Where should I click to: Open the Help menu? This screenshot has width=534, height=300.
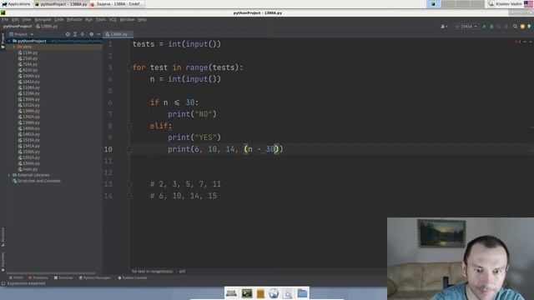point(142,20)
